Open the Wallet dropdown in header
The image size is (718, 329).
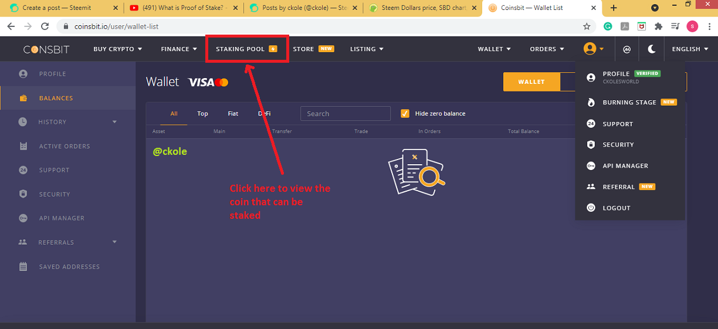494,49
